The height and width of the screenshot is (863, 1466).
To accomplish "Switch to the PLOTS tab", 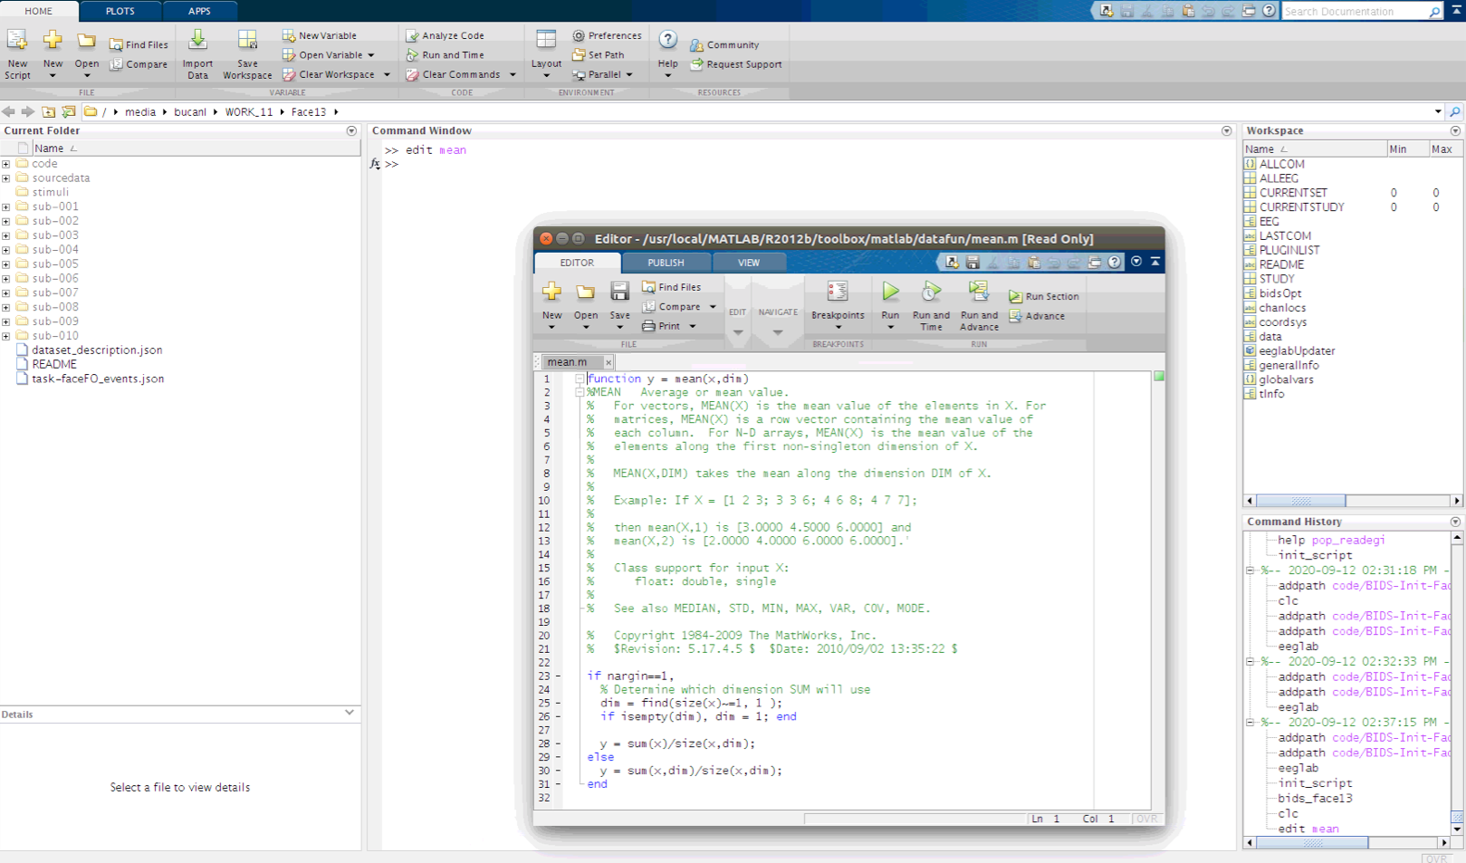I will tap(120, 11).
